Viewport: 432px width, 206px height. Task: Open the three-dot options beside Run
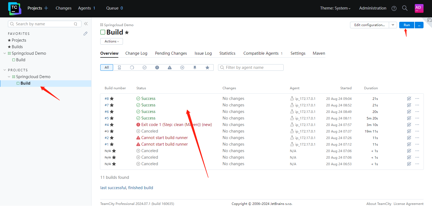coord(419,25)
